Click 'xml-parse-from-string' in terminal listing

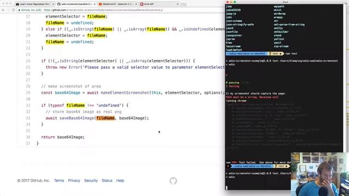tap(289, 24)
